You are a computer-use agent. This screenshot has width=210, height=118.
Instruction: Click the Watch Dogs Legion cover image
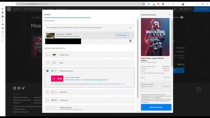[x=155, y=37]
